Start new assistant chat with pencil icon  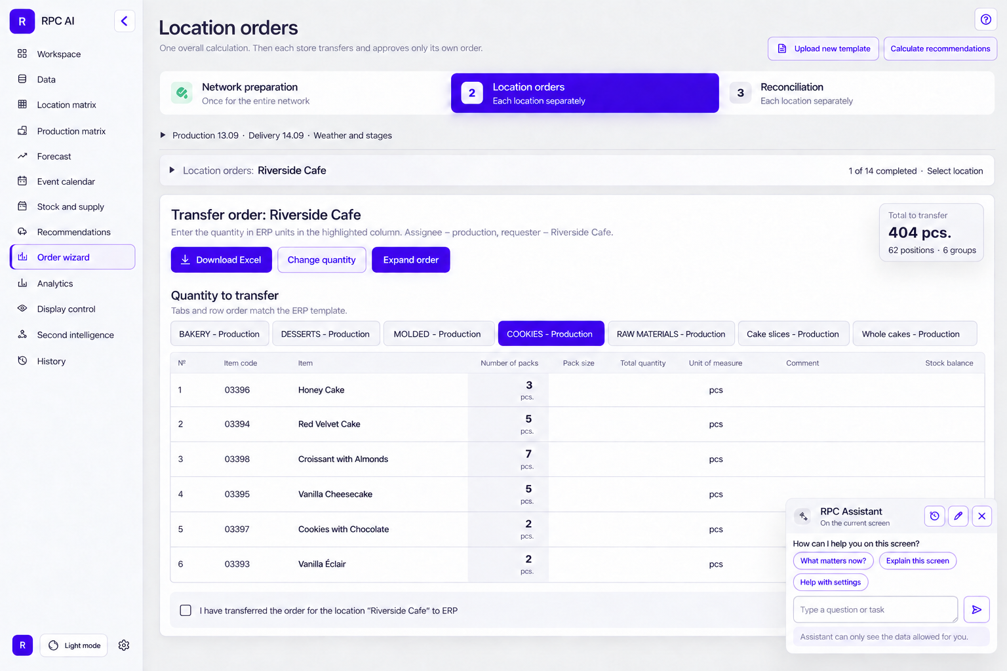(958, 516)
